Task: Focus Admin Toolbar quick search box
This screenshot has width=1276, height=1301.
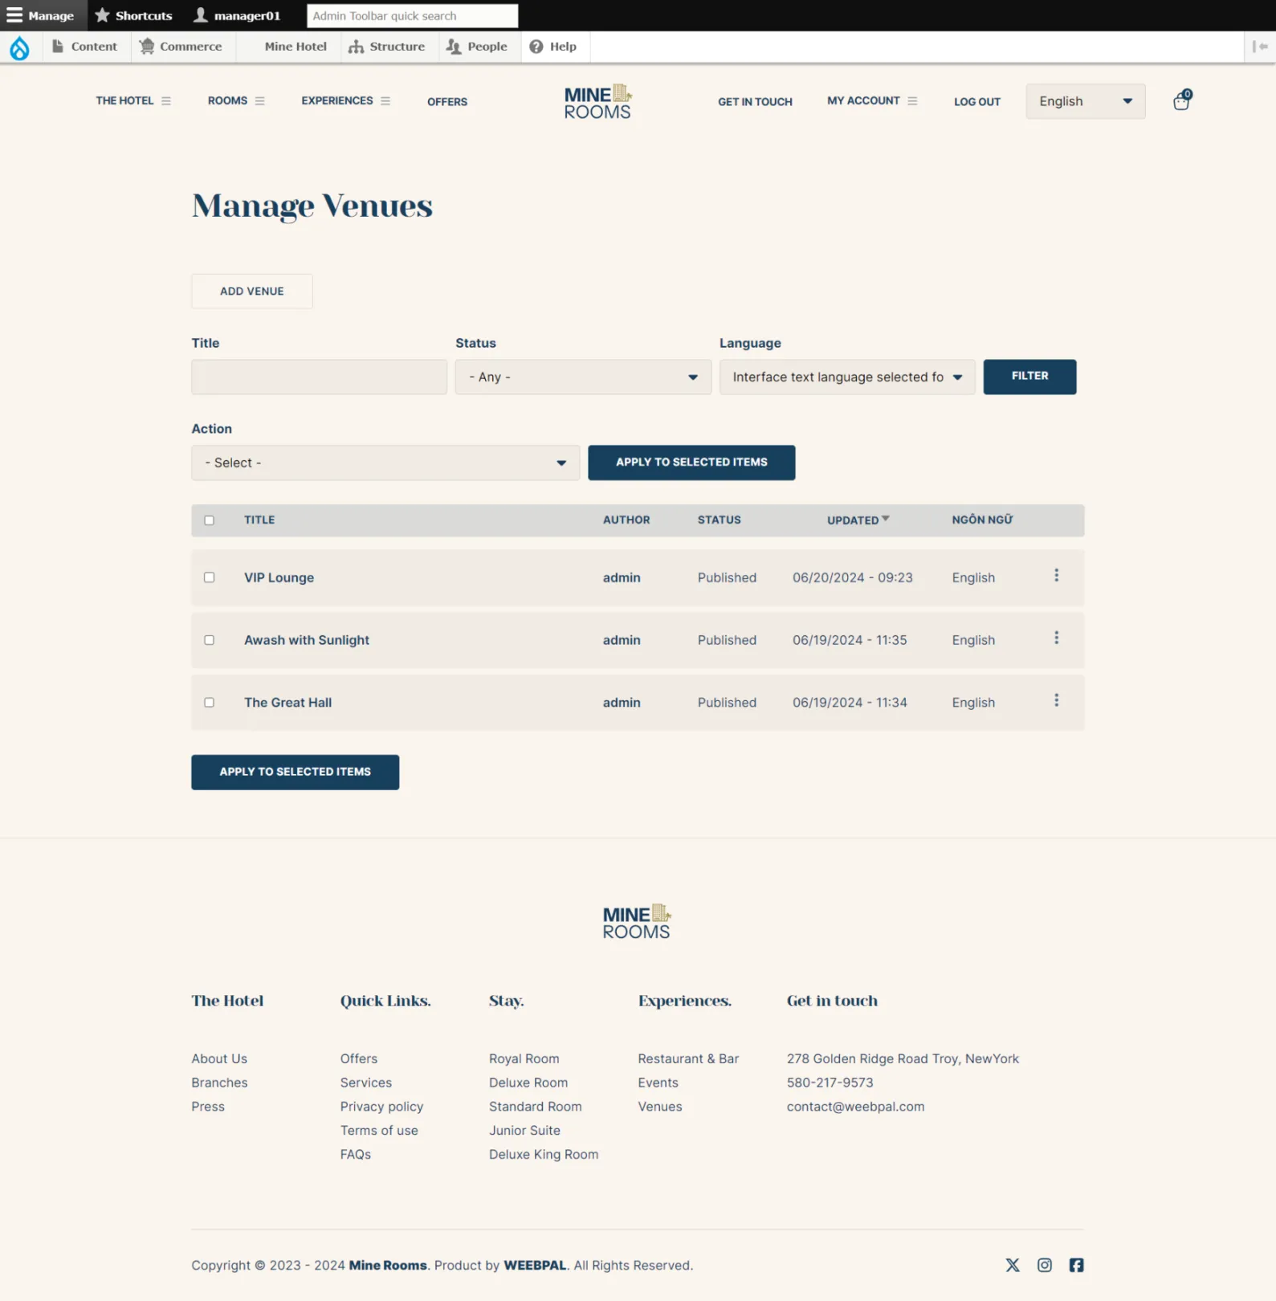Action: pyautogui.click(x=412, y=15)
